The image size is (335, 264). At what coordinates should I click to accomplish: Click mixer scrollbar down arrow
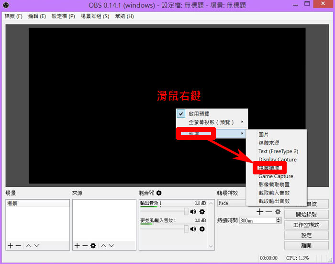click(211, 246)
